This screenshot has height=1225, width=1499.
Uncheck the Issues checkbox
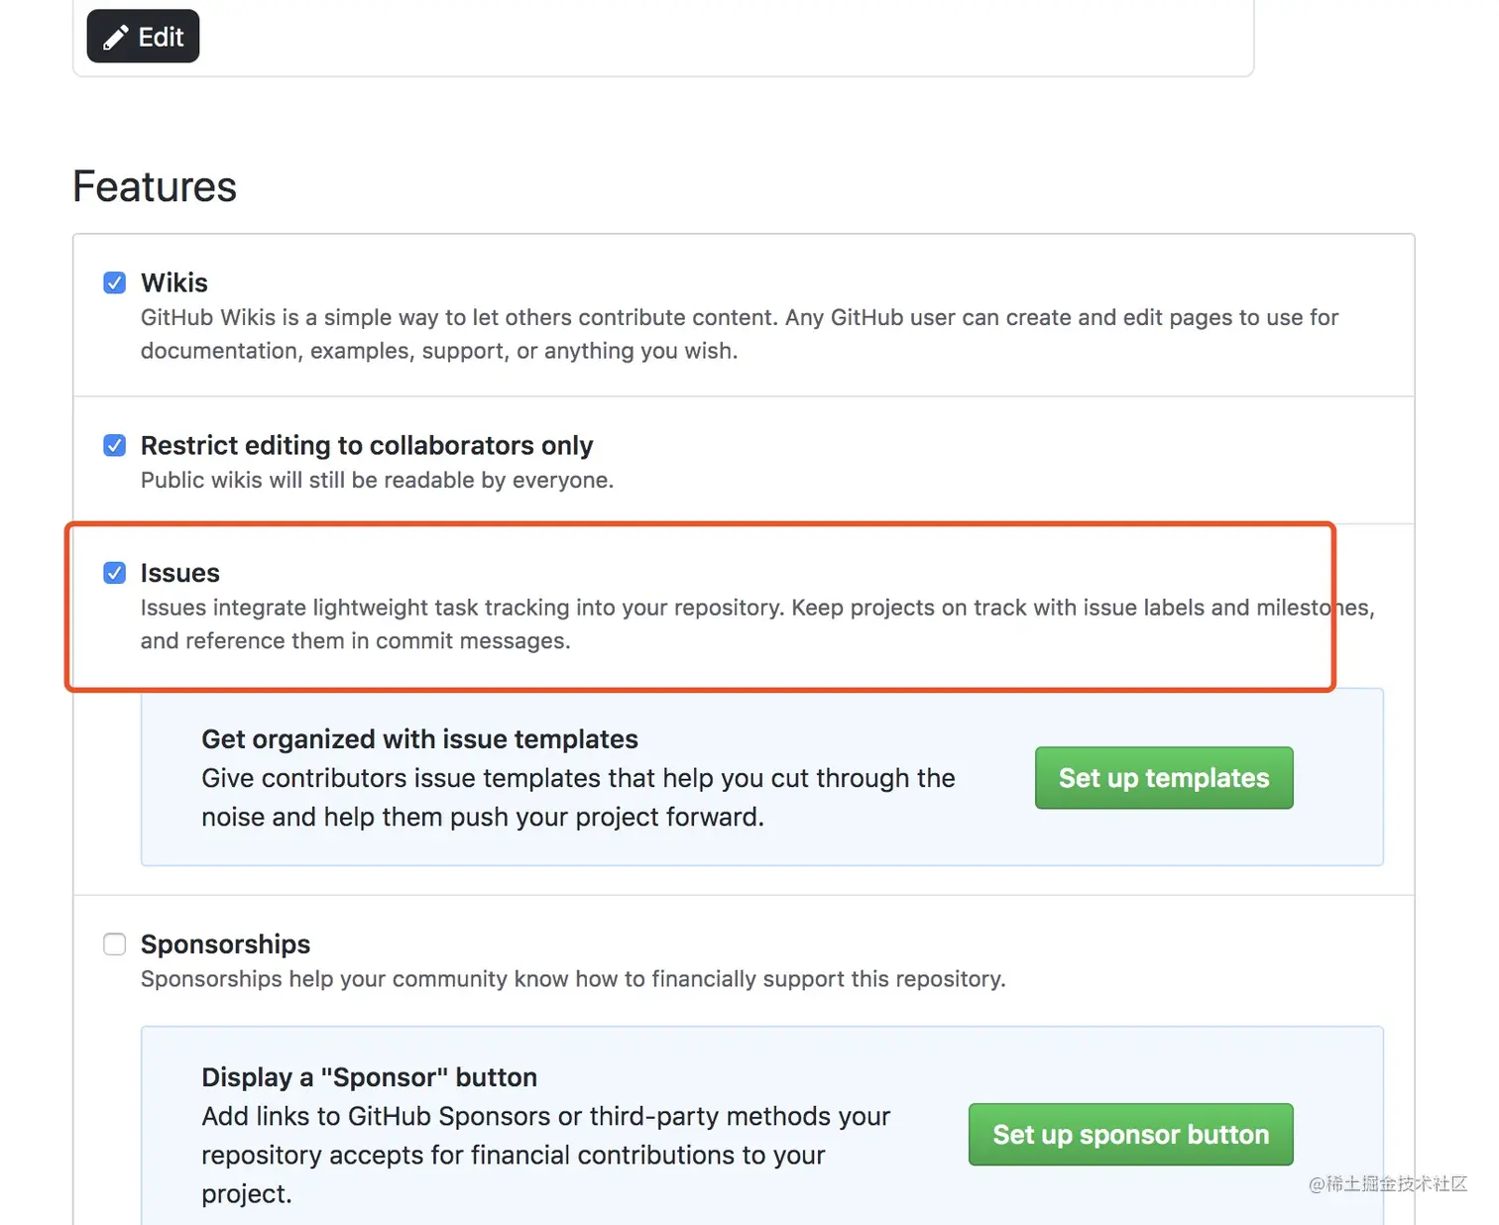pos(115,573)
